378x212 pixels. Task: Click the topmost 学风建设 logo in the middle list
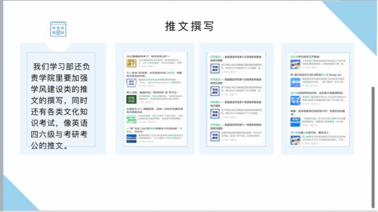tap(215, 69)
